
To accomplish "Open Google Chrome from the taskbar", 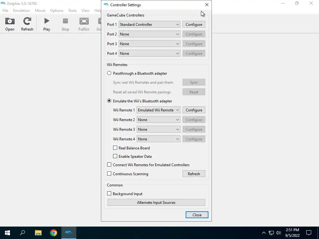I will [54, 233].
